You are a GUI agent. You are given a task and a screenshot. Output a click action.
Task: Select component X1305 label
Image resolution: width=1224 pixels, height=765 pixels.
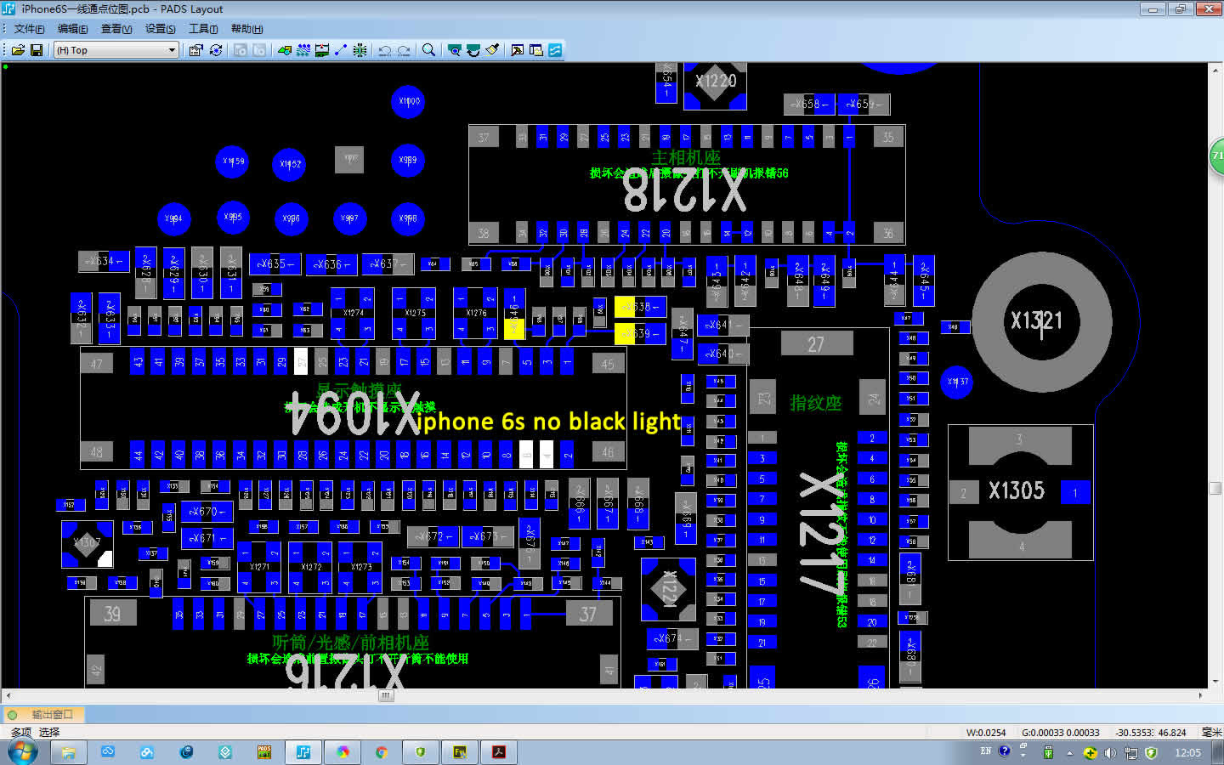1016,490
